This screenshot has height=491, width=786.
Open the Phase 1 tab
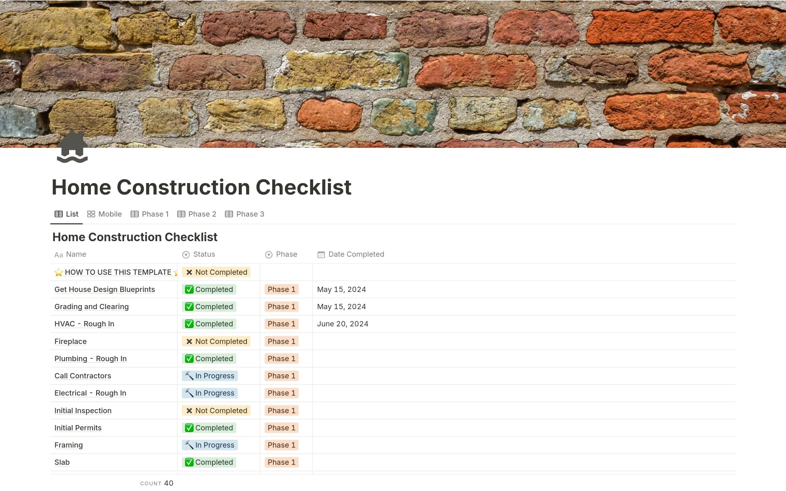click(150, 214)
